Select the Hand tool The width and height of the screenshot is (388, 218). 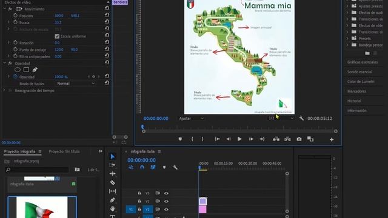[112, 208]
